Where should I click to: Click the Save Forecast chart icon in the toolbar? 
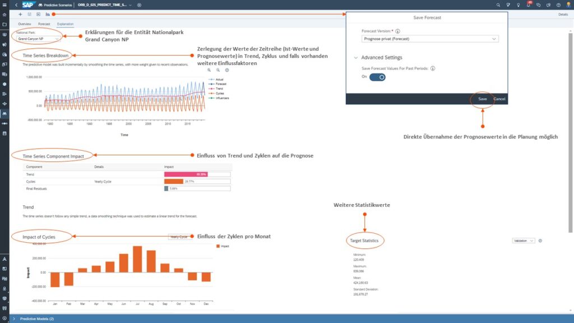click(x=47, y=14)
